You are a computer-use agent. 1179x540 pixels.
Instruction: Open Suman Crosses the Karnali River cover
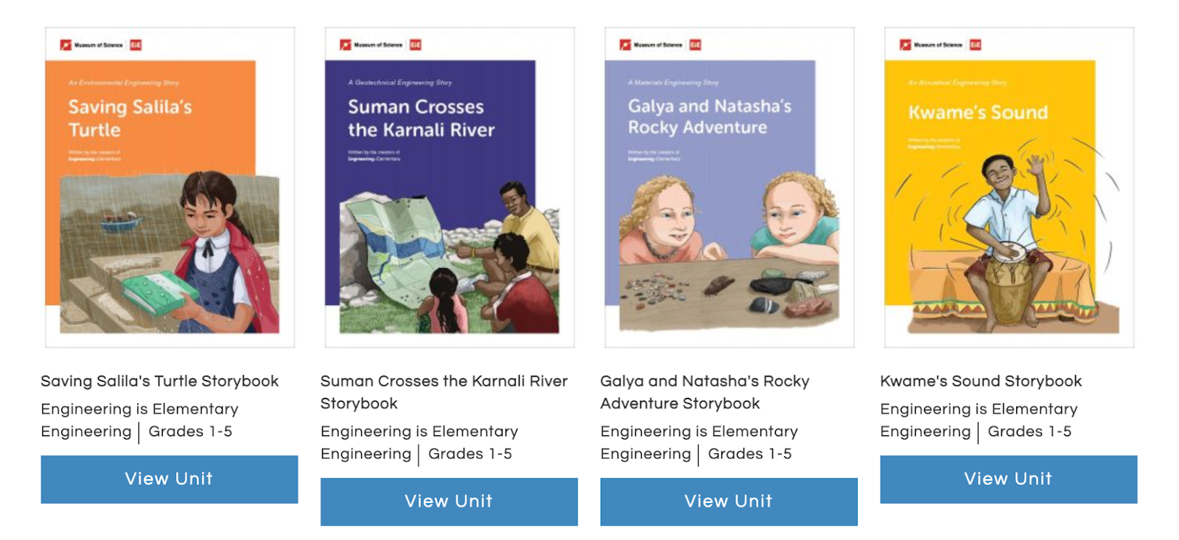[x=449, y=187]
